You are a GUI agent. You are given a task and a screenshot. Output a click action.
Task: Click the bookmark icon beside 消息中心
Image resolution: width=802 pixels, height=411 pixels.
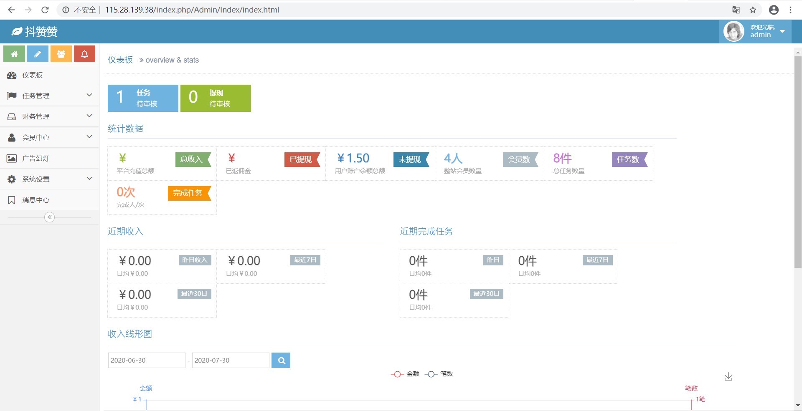(x=12, y=200)
